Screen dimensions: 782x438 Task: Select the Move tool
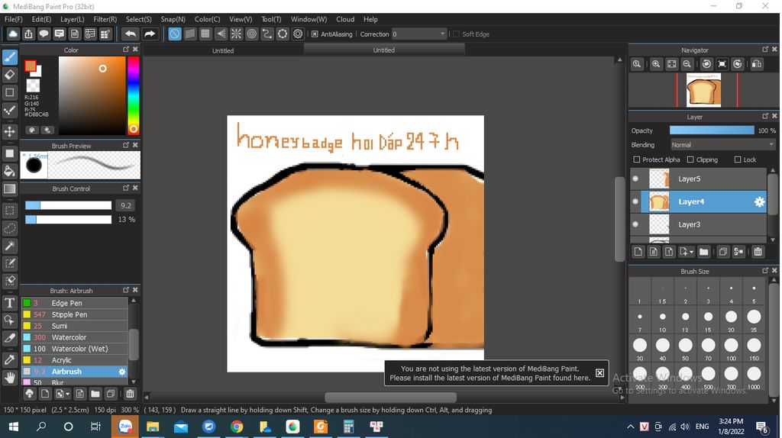tap(9, 131)
